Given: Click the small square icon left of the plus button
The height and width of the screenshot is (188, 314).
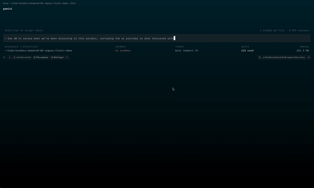Looking at the screenshot, I should pyautogui.click(x=4, y=57).
